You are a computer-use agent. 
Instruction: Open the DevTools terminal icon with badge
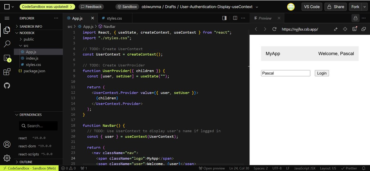pyautogui.click(x=7, y=58)
